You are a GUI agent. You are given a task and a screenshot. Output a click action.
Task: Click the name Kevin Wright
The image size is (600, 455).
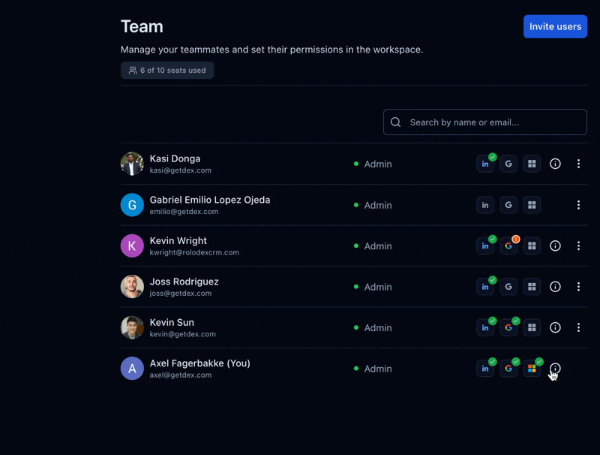tap(178, 241)
